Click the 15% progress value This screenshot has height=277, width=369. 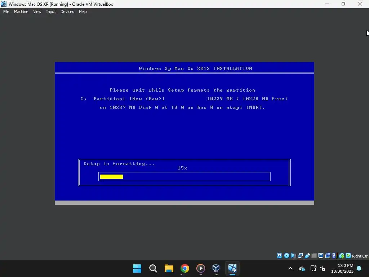(x=182, y=168)
